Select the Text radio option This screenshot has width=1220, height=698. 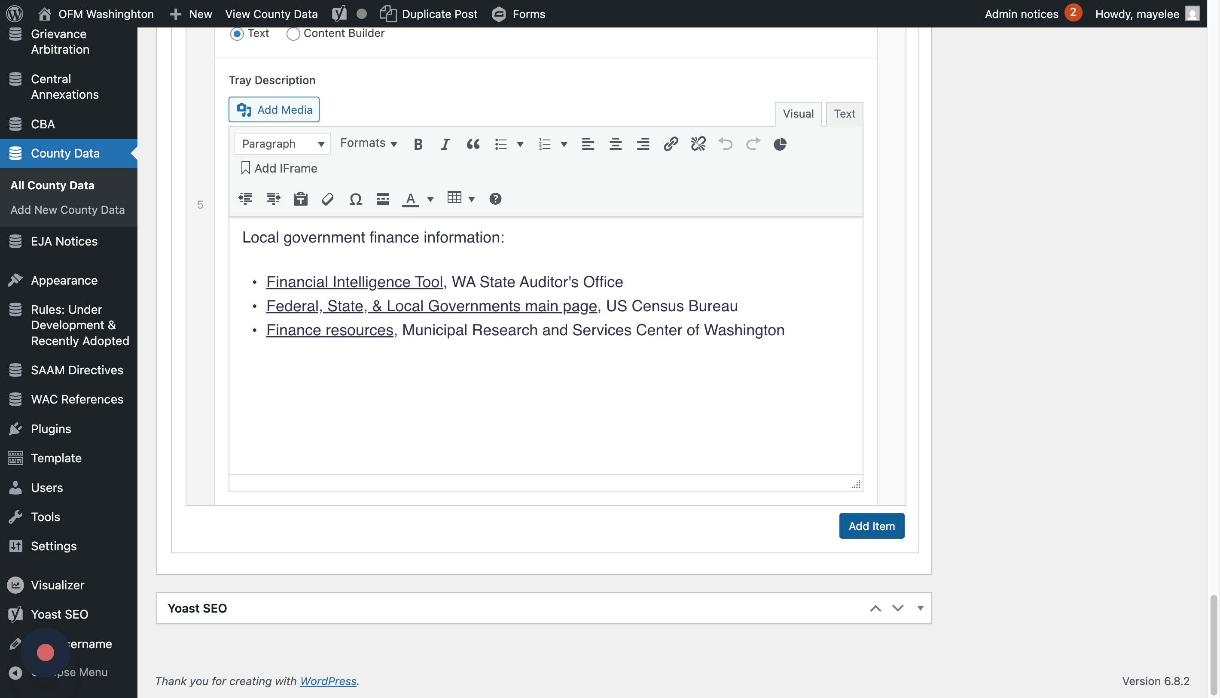[237, 33]
